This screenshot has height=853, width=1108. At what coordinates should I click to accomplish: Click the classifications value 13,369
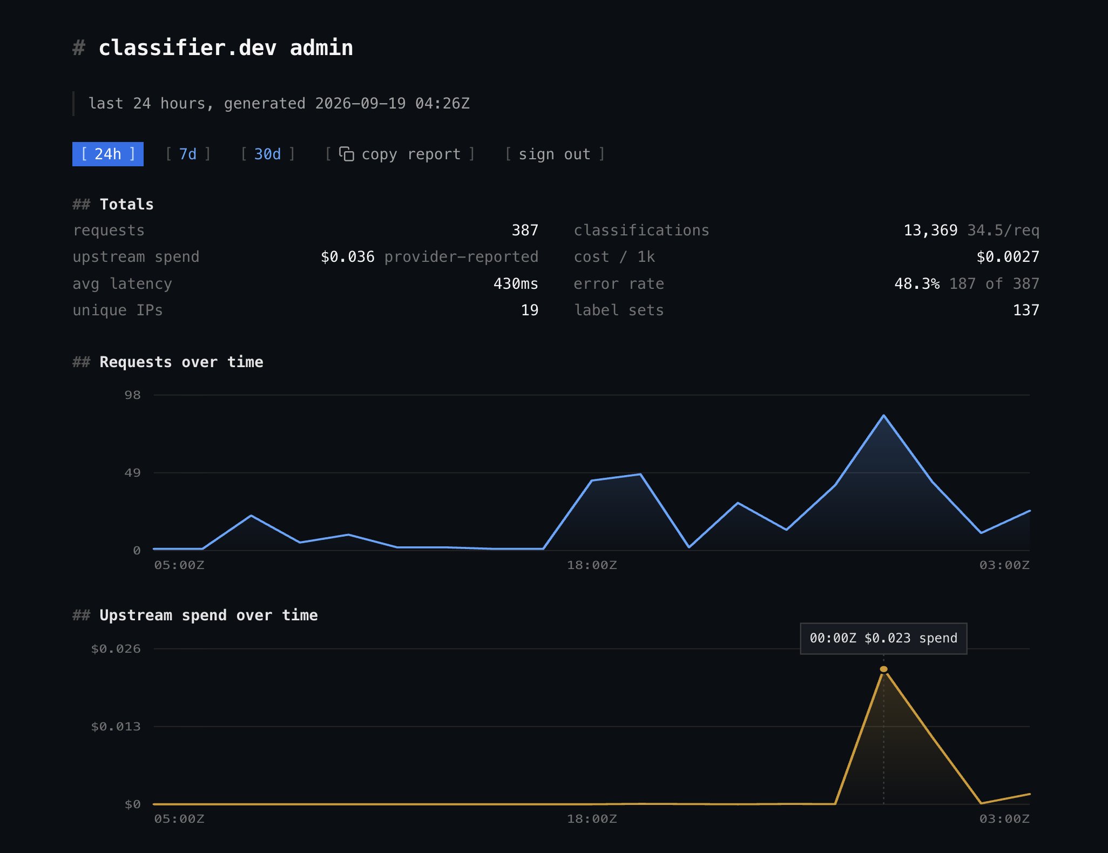pyautogui.click(x=930, y=231)
